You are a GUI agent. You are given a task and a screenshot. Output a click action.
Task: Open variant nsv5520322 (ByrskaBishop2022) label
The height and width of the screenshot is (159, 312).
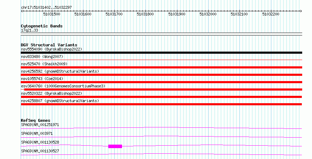[x=52, y=93]
